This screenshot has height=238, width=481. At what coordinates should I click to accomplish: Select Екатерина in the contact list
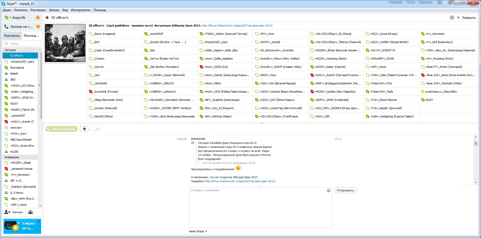point(20,68)
